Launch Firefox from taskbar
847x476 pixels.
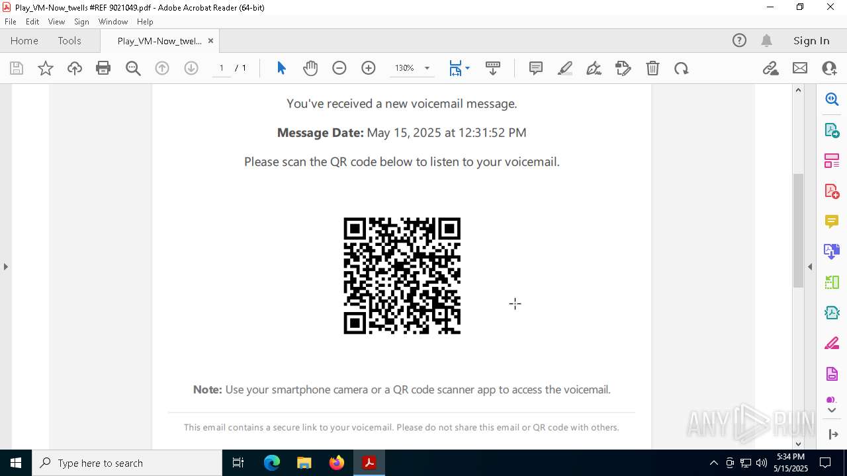[336, 463]
